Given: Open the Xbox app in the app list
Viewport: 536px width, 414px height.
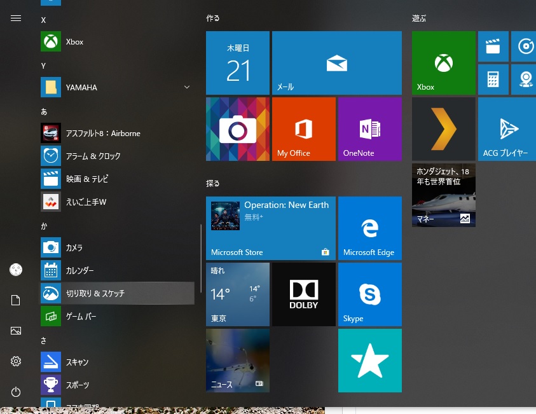Looking at the screenshot, I should [x=117, y=42].
